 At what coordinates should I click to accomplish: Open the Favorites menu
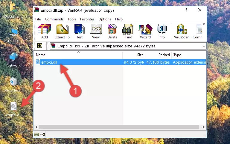pyautogui.click(x=87, y=19)
